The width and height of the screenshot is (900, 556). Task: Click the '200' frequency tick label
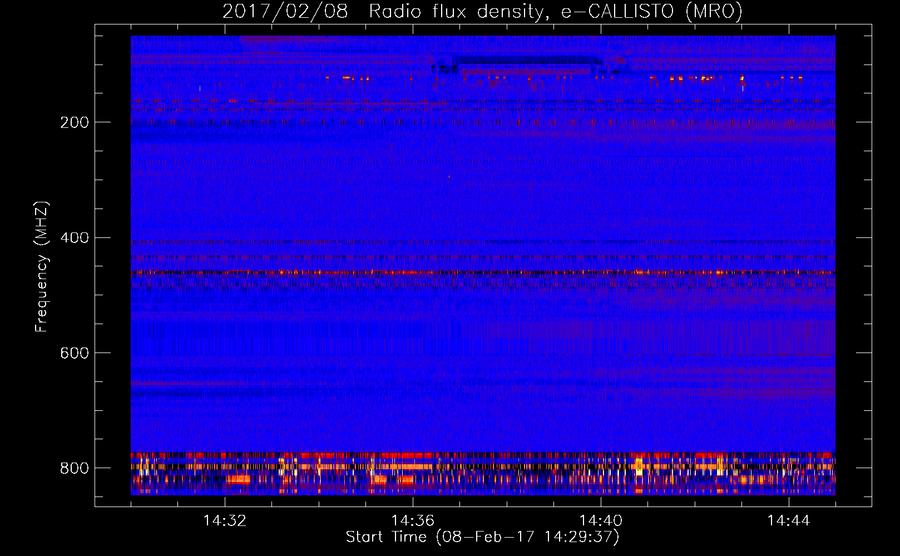(74, 122)
